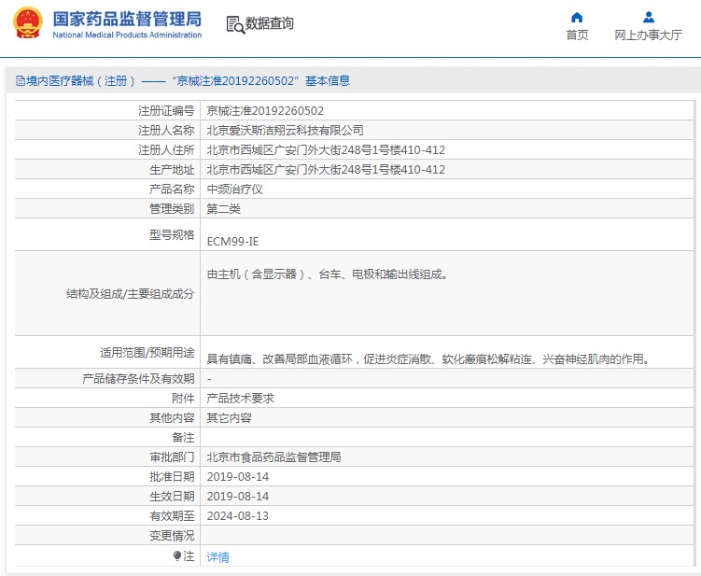Click the 境内医疗器械(注册) basic info heading
Image resolution: width=701 pixels, height=576 pixels.
coord(188,81)
